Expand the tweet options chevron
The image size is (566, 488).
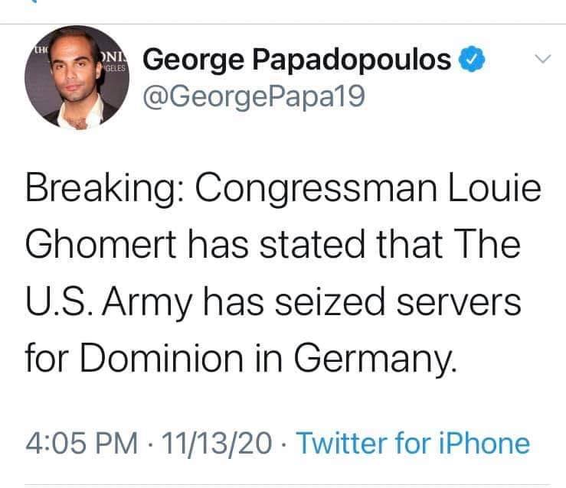click(542, 58)
